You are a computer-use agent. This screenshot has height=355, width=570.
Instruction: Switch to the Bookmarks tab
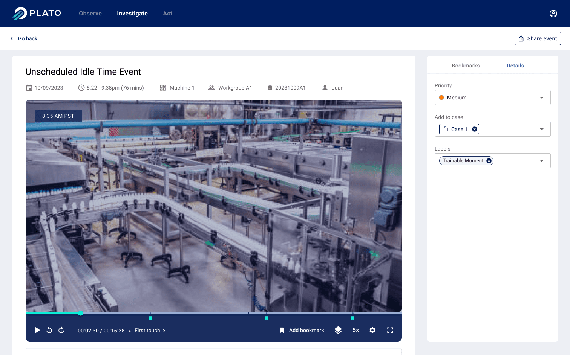pos(466,66)
